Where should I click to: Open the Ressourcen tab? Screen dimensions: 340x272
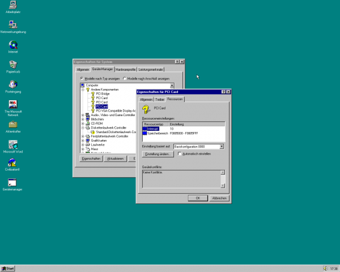pos(175,99)
